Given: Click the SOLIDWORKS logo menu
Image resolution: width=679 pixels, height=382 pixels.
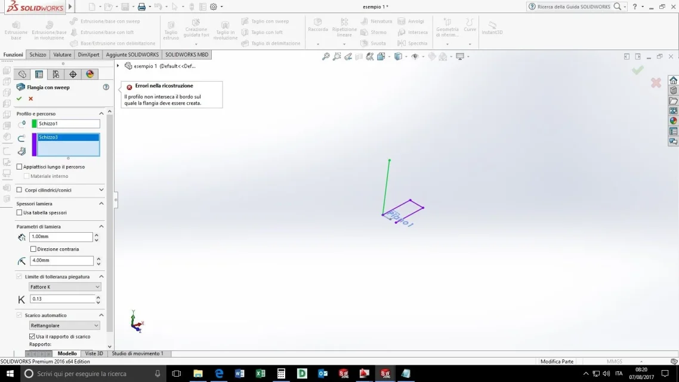Looking at the screenshot, I should [35, 7].
